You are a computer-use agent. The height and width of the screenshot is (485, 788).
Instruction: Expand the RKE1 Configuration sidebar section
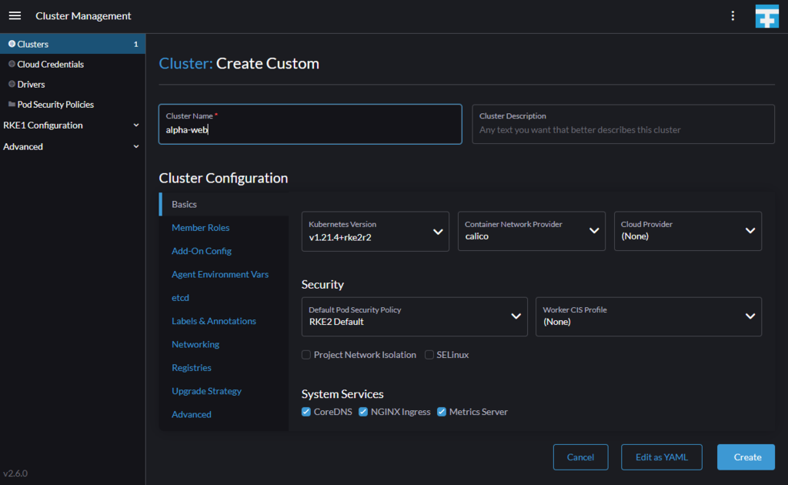click(x=72, y=125)
